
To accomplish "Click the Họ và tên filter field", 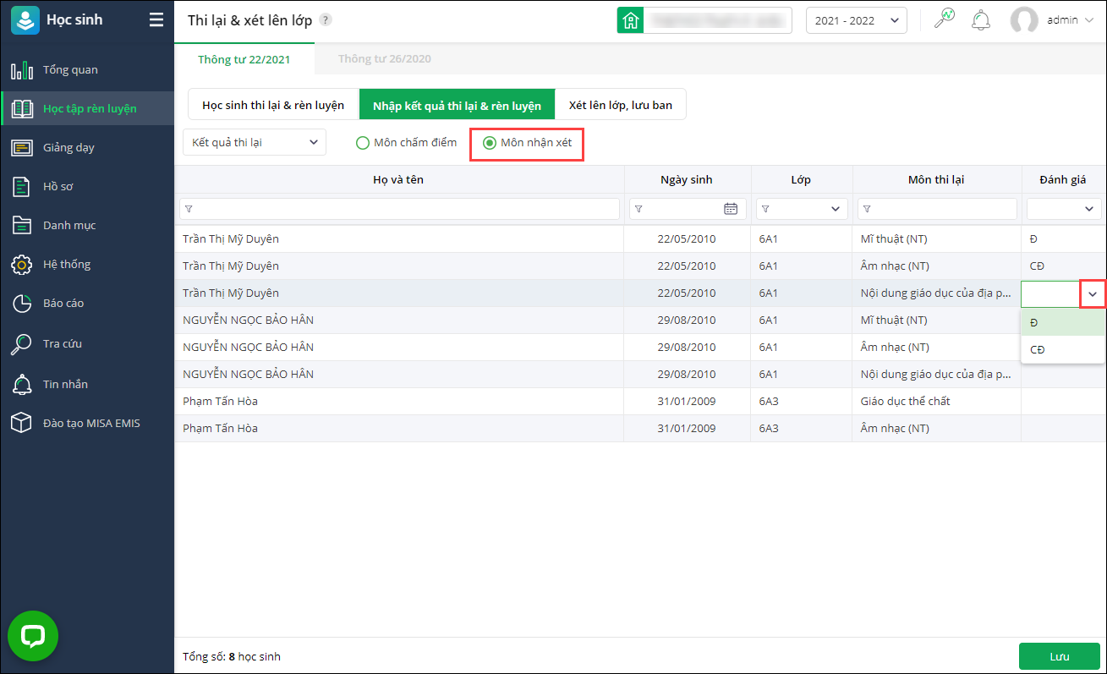I will point(399,209).
